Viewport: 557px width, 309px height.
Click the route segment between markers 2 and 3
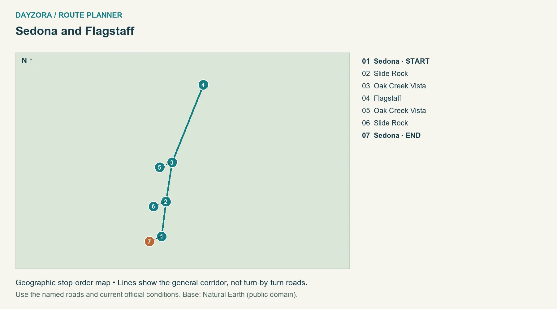(169, 182)
